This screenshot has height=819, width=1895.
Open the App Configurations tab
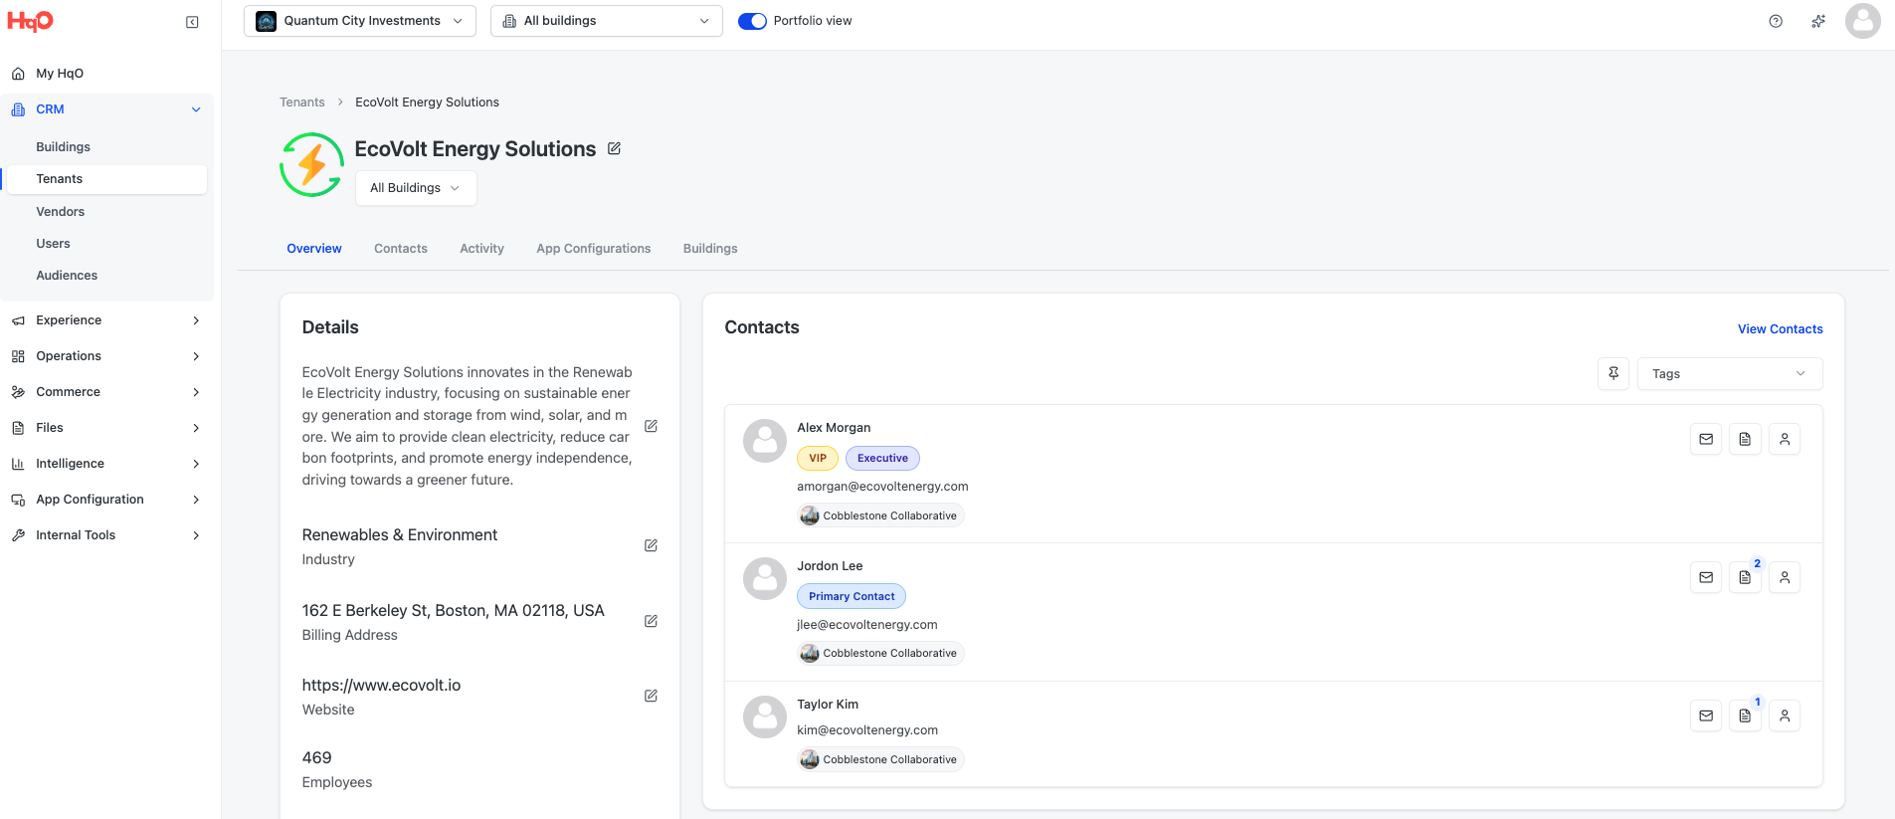pos(593,249)
